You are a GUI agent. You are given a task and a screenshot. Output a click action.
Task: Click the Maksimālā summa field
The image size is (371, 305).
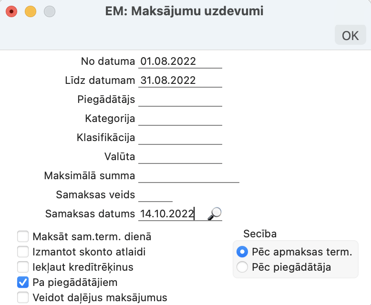188,176
